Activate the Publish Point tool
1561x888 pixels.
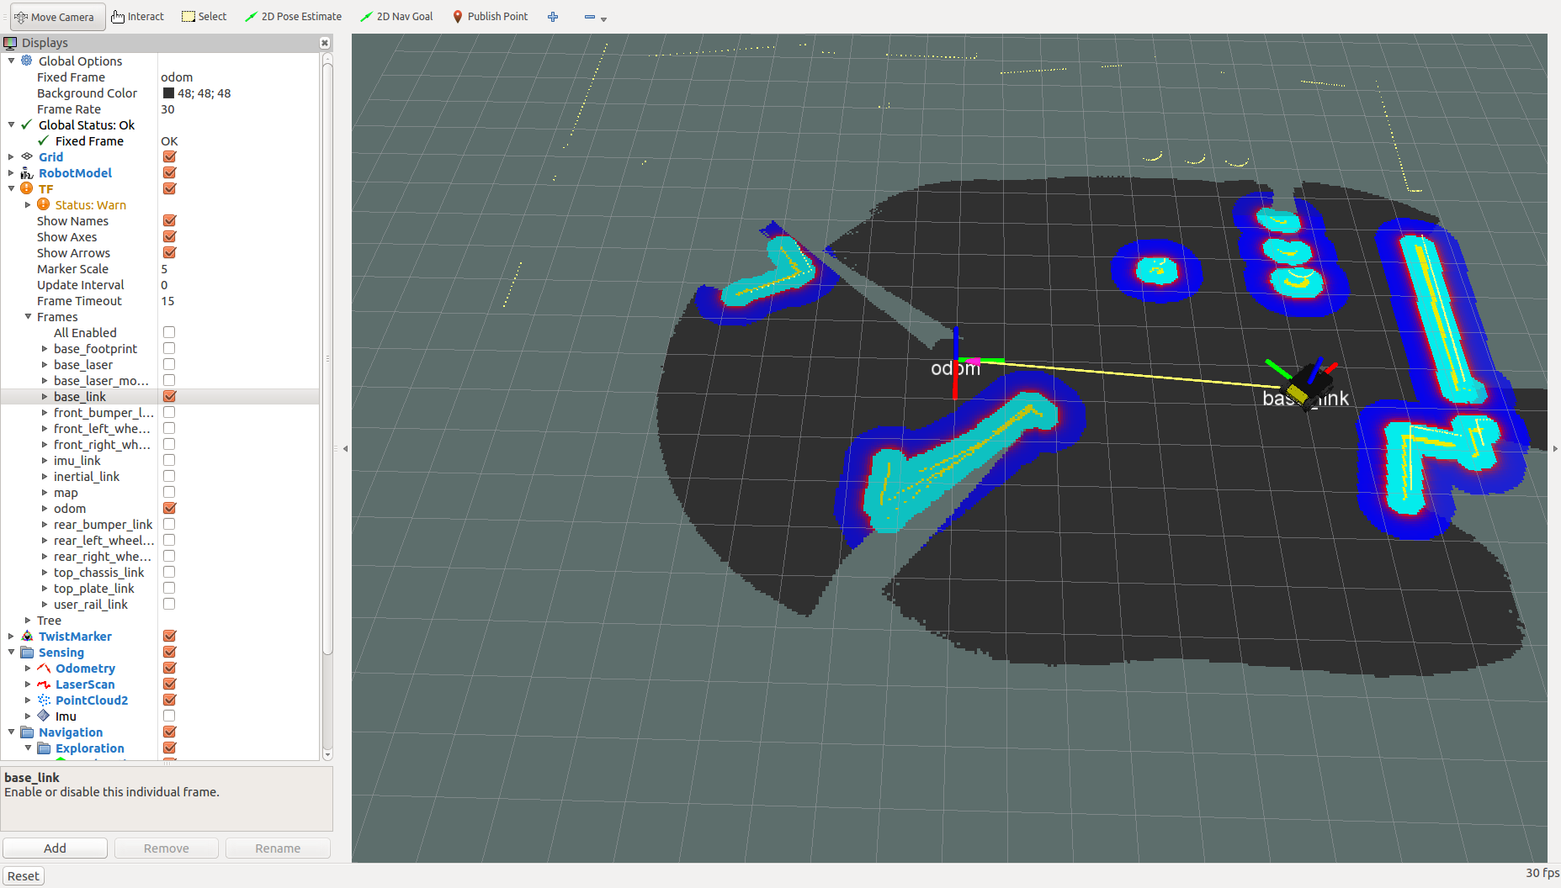click(490, 16)
